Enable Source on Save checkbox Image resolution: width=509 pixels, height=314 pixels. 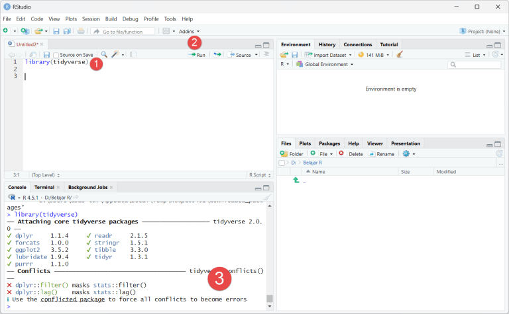[56, 55]
